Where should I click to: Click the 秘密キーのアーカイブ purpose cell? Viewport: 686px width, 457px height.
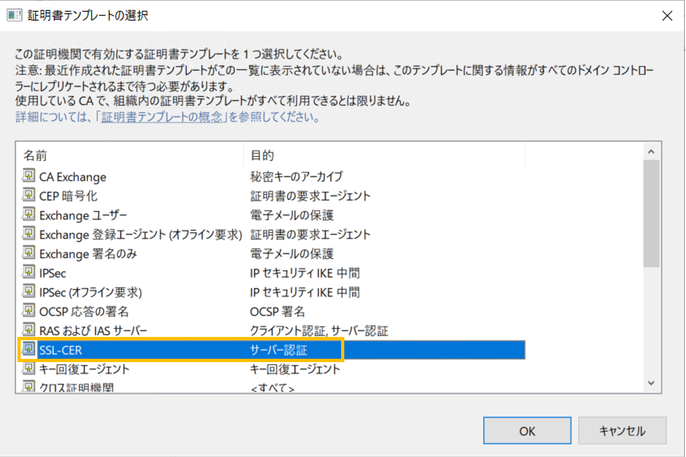click(x=296, y=177)
